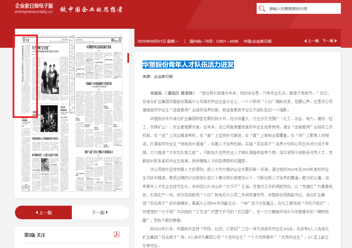
Task: Select the red-outlined 华塑股份 article on the page preview
Action: pyautogui.click(x=25, y=76)
